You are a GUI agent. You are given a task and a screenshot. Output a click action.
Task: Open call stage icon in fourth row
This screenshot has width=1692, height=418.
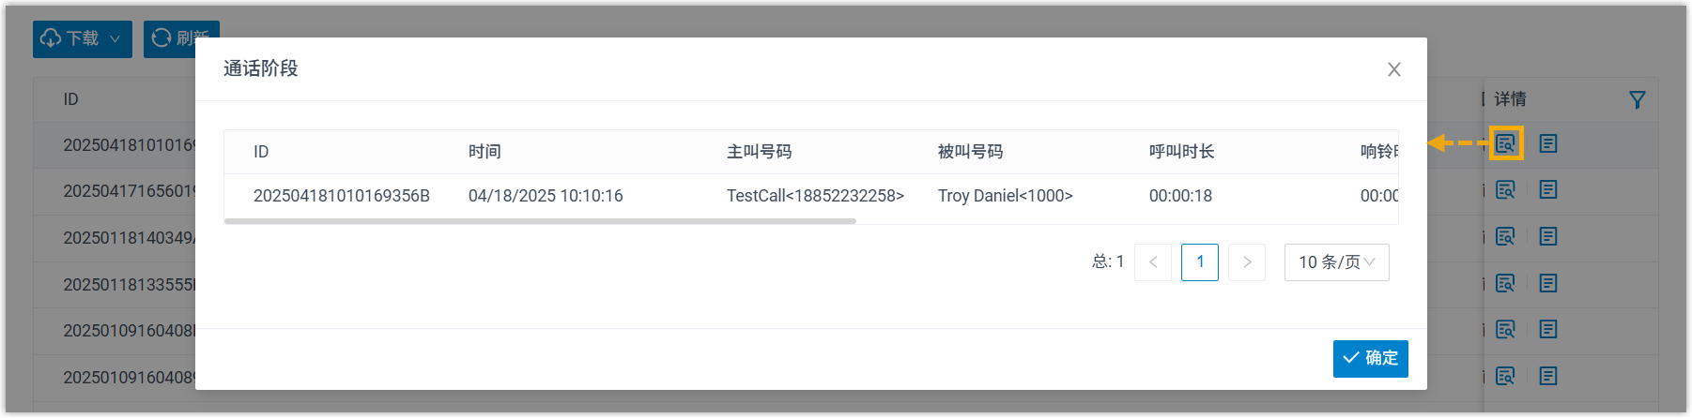click(1505, 283)
